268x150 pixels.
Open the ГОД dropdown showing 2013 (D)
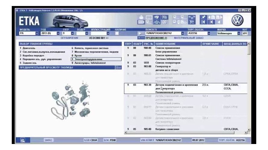tap(58, 33)
